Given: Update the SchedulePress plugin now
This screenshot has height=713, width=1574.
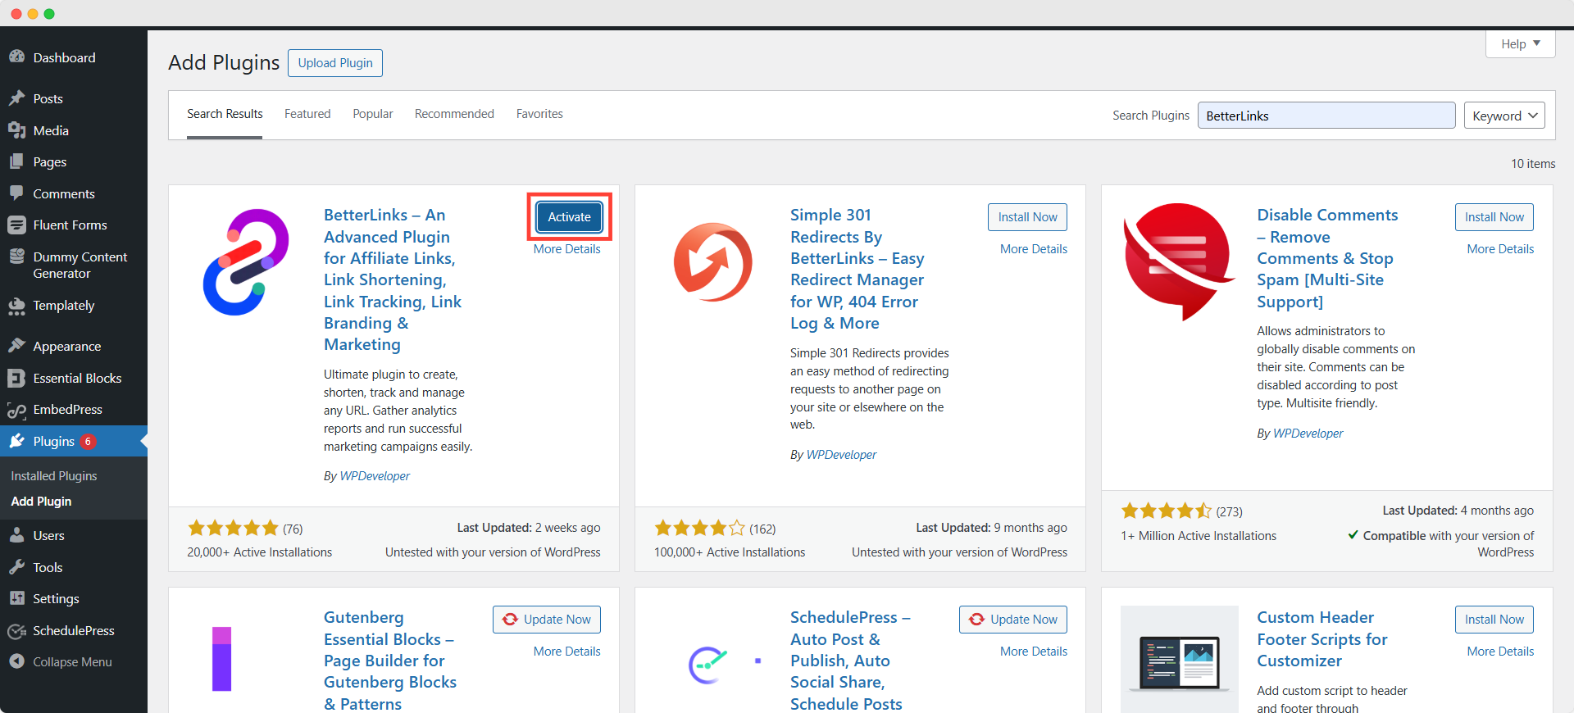Looking at the screenshot, I should click(1013, 620).
